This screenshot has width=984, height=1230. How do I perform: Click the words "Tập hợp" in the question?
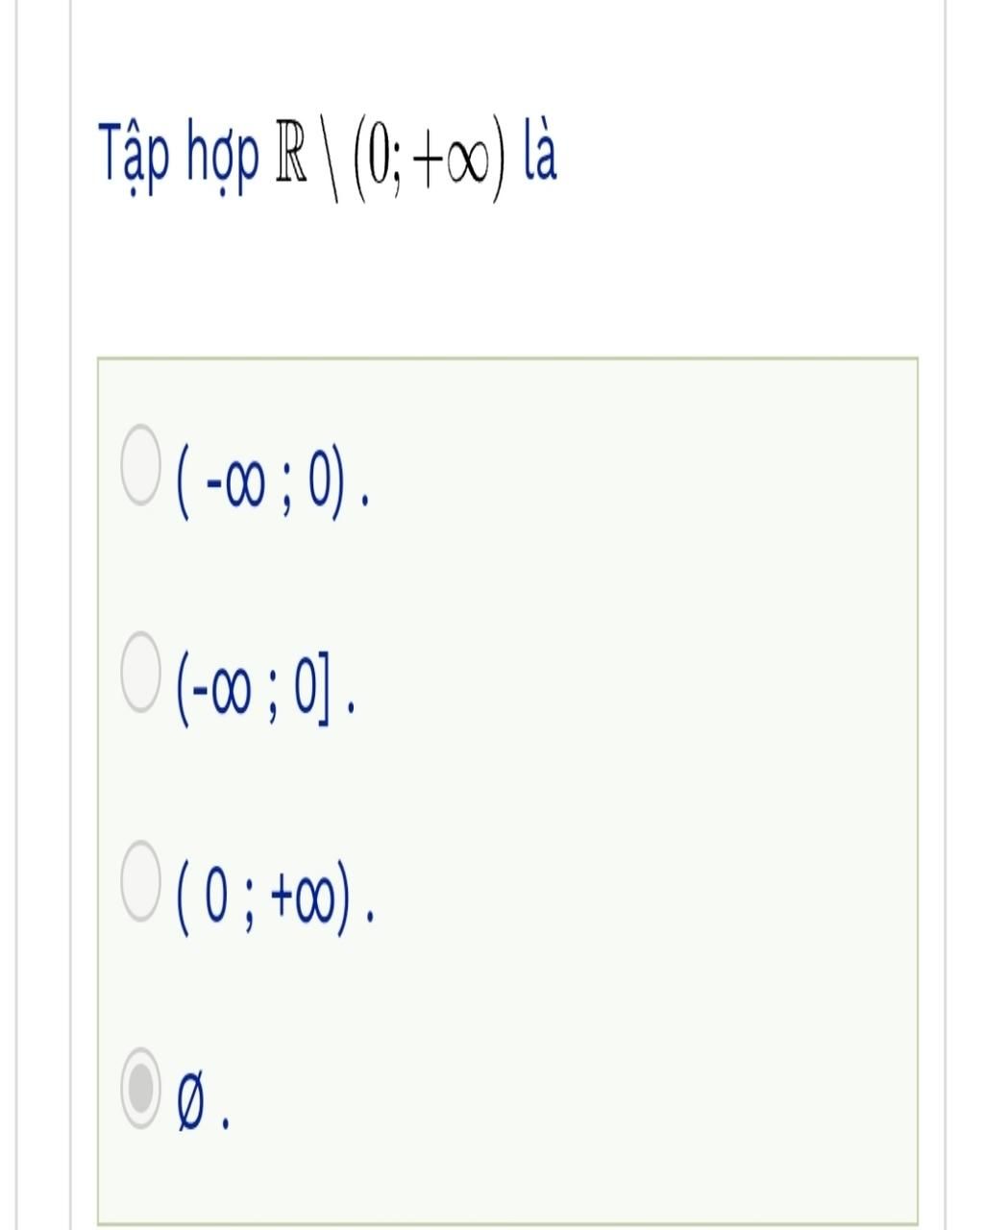click(181, 156)
